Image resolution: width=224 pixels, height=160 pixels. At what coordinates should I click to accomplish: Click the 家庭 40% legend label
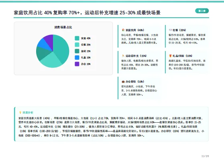pos(86,38)
